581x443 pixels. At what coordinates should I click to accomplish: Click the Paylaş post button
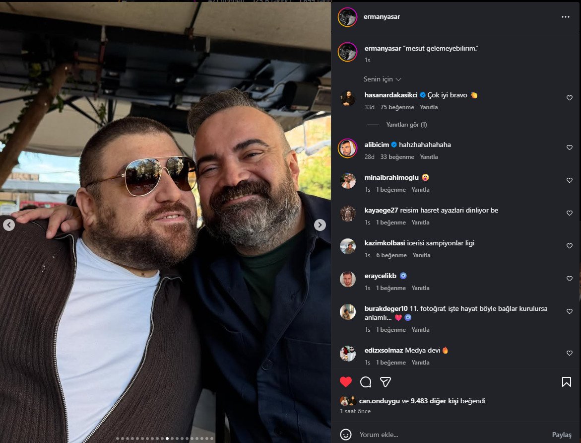pos(562,435)
